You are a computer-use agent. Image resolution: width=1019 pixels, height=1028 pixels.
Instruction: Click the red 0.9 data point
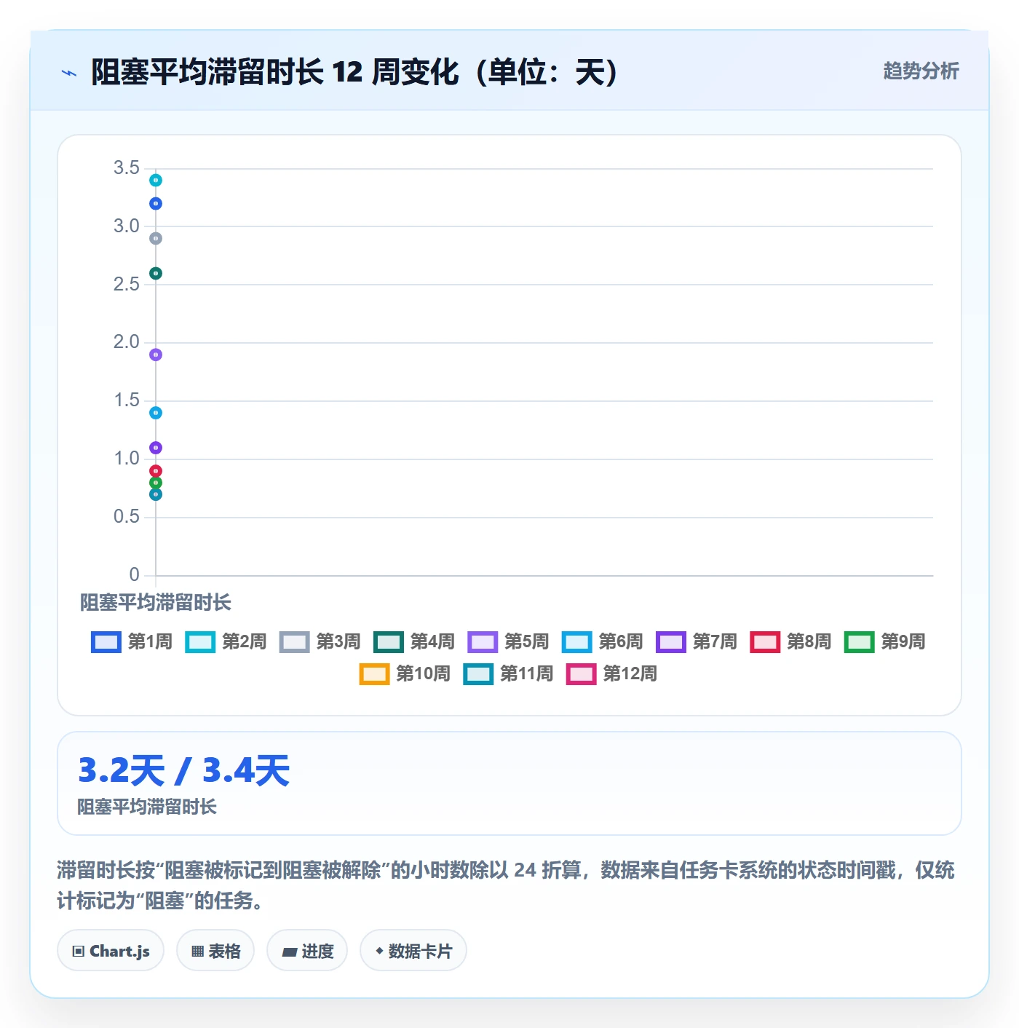click(156, 471)
